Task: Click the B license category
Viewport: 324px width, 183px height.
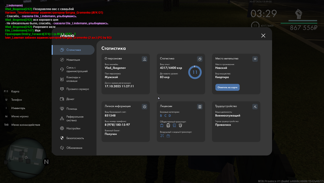Action: (x=161, y=116)
